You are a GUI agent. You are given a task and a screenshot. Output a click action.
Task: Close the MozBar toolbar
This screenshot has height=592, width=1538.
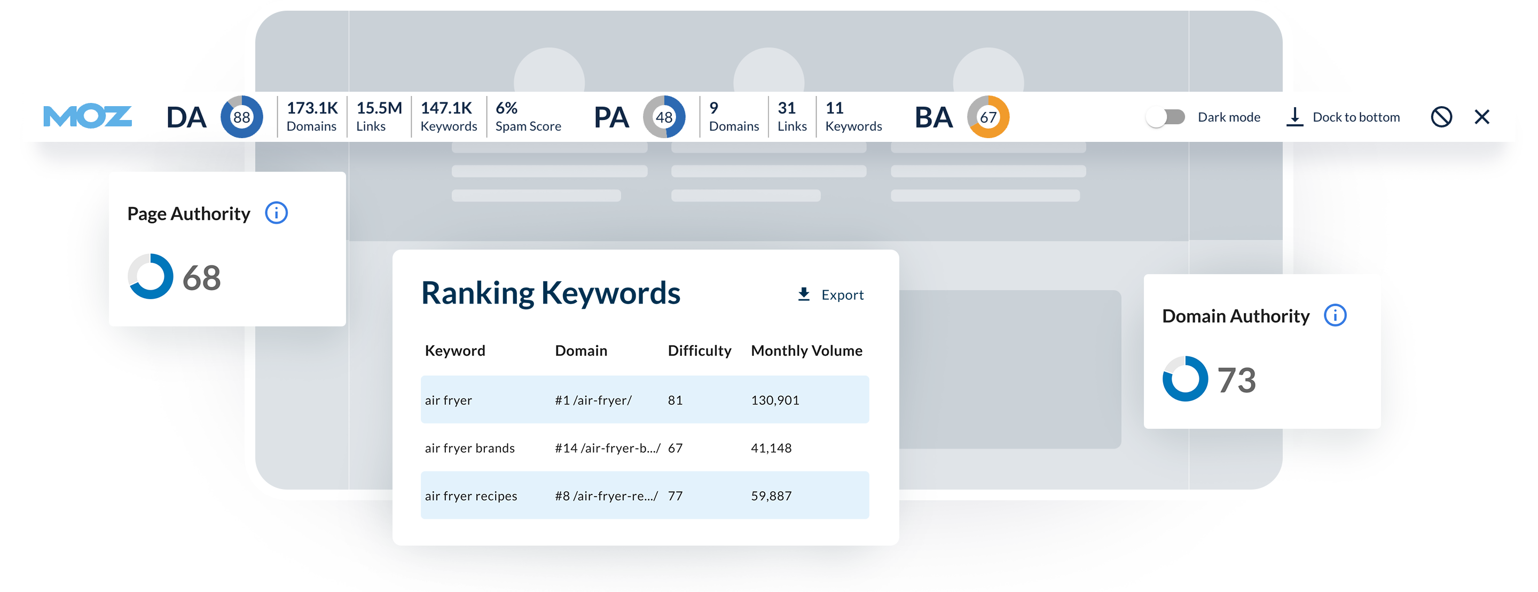tap(1482, 117)
